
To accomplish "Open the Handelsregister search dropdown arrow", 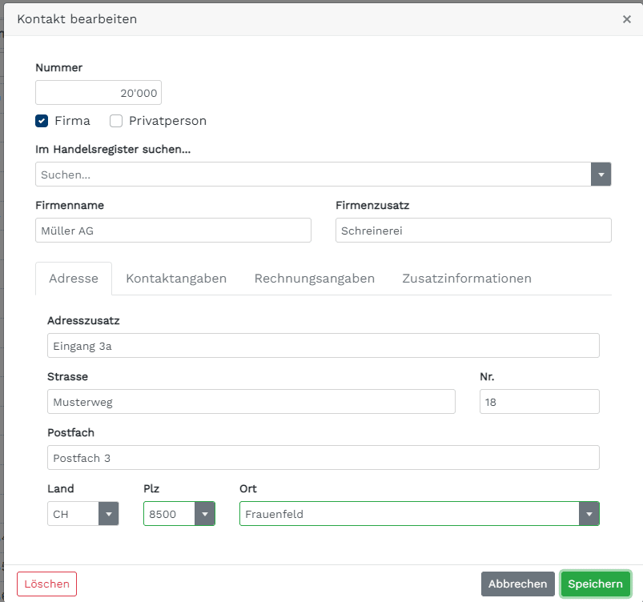I will [601, 175].
